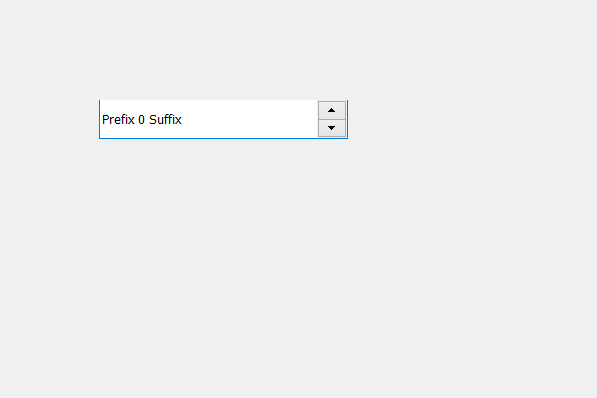Image resolution: width=597 pixels, height=398 pixels.
Task: Select the downward triangle button
Action: point(332,128)
